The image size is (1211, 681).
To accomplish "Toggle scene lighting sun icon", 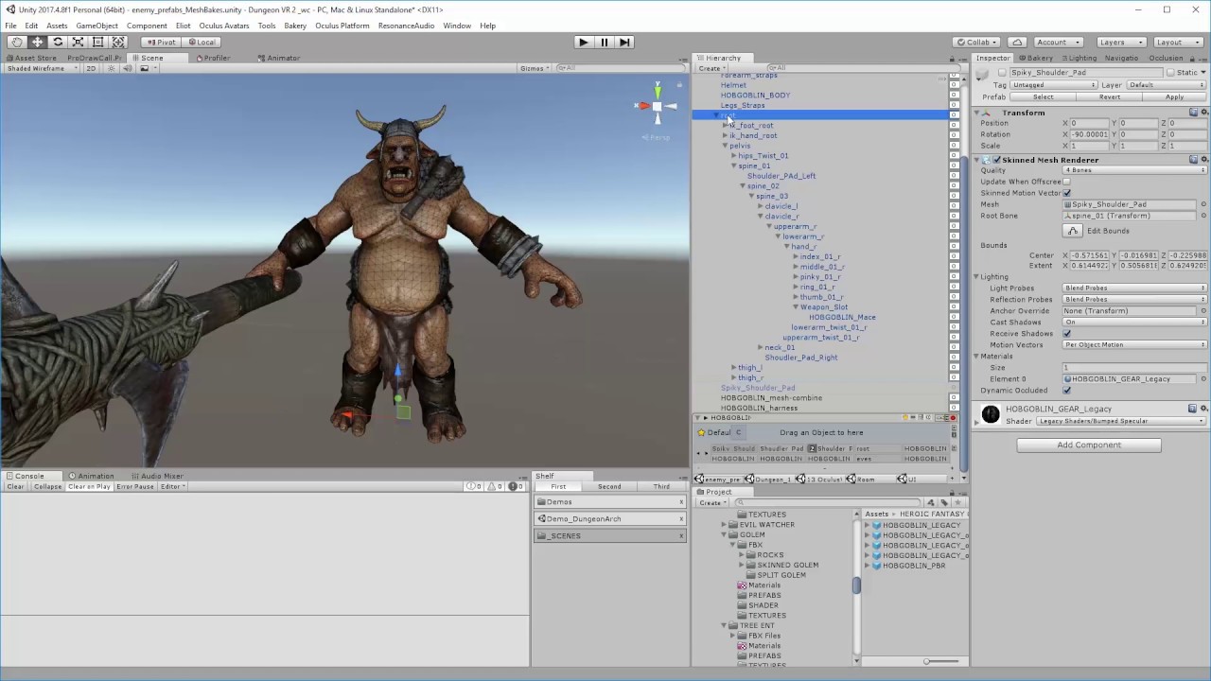I will tap(112, 68).
